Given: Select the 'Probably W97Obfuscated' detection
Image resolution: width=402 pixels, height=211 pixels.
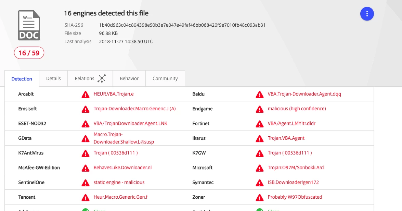Looking at the screenshot, I should [x=295, y=197].
